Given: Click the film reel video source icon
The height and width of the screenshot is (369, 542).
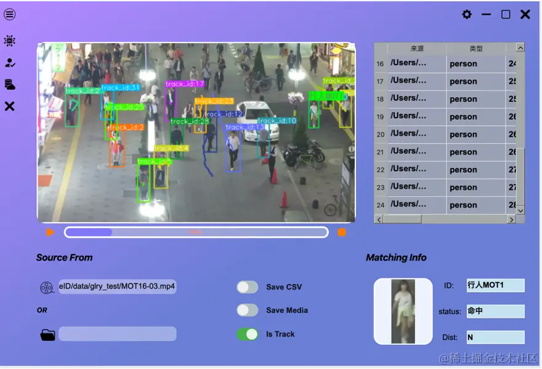Looking at the screenshot, I should click(47, 288).
